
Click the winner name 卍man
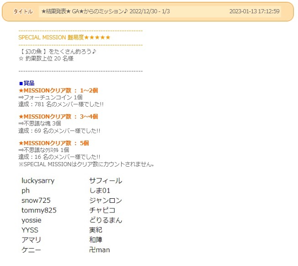(100, 250)
